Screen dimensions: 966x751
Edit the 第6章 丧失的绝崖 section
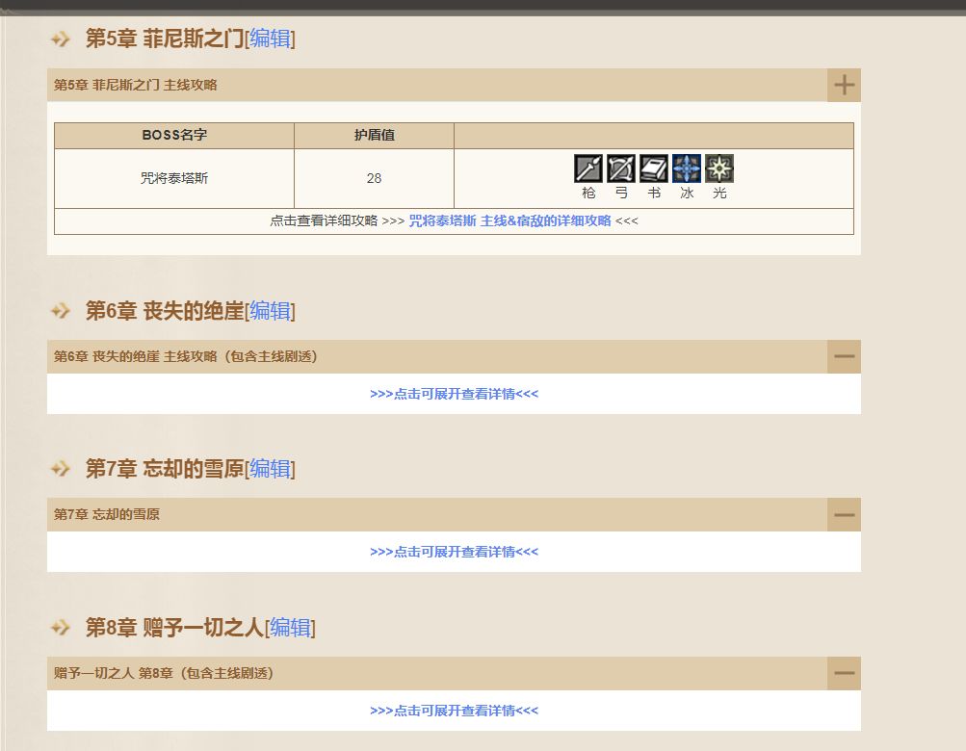click(270, 311)
